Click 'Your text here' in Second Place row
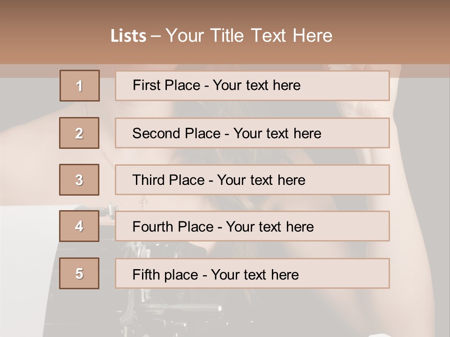The width and height of the screenshot is (450, 337). click(x=277, y=133)
